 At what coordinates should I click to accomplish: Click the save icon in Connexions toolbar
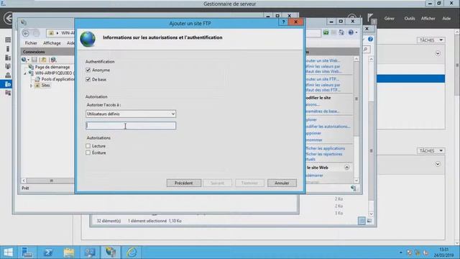tap(34, 60)
